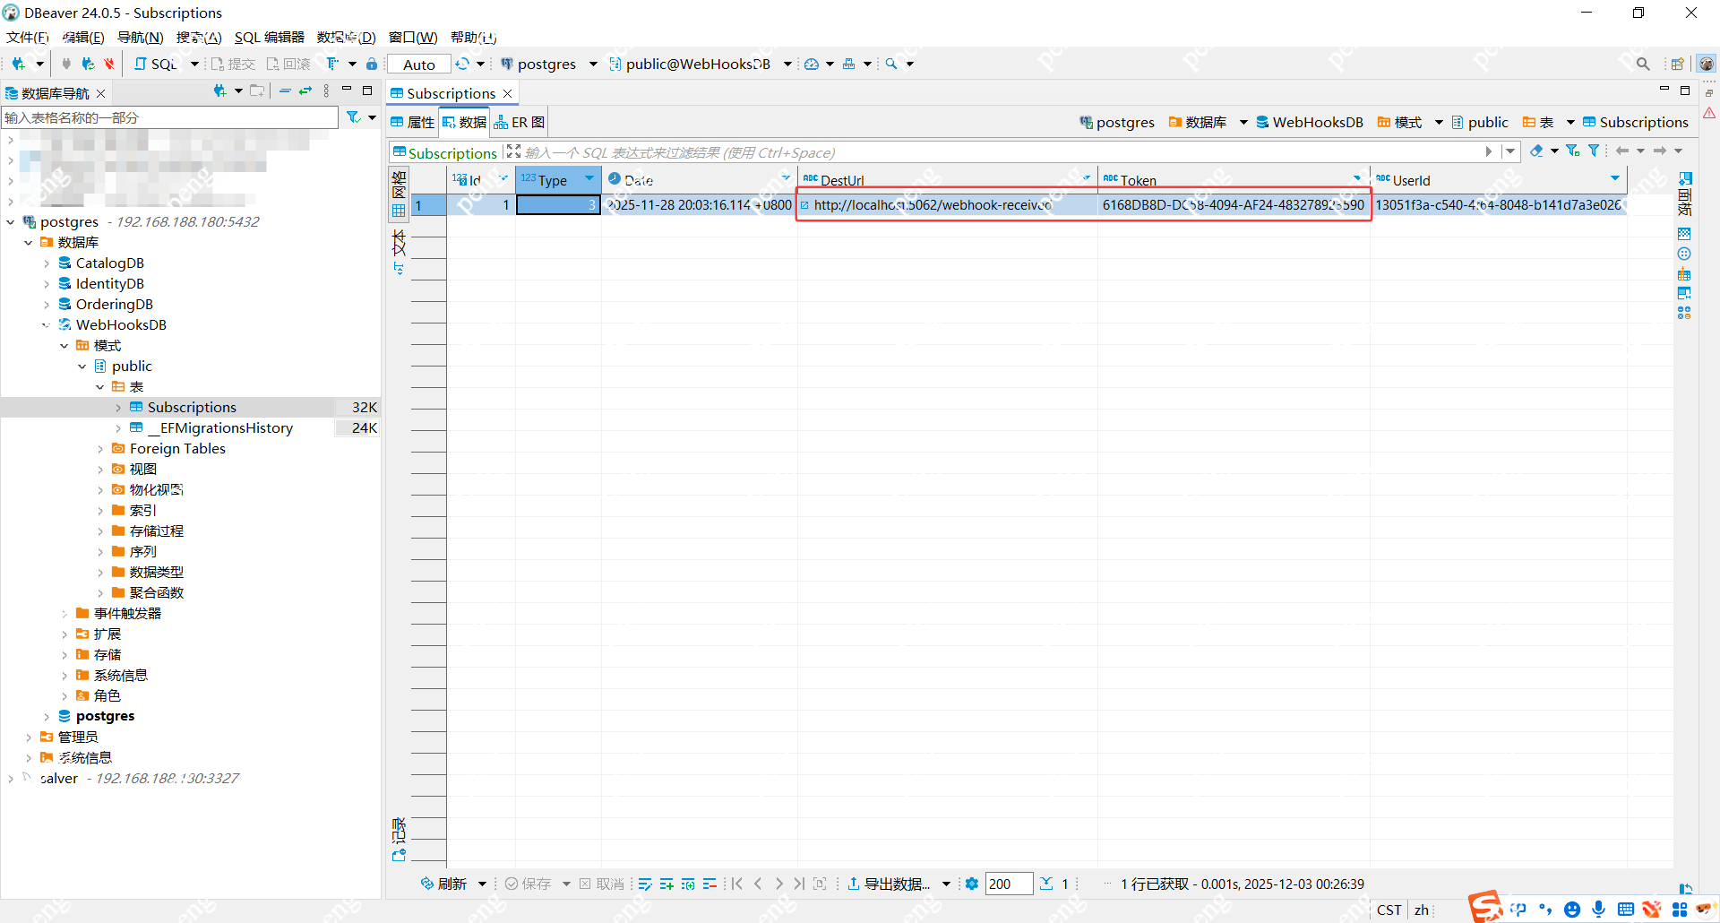Click the 取消 cancel button

602,884
